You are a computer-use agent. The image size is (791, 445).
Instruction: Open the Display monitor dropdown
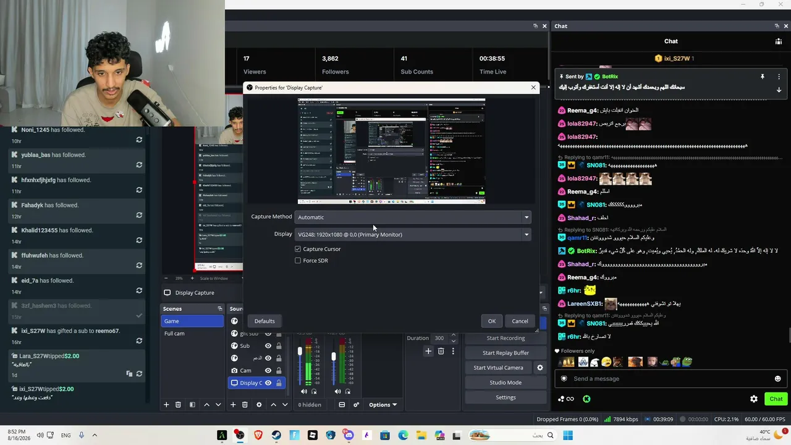pos(413,234)
